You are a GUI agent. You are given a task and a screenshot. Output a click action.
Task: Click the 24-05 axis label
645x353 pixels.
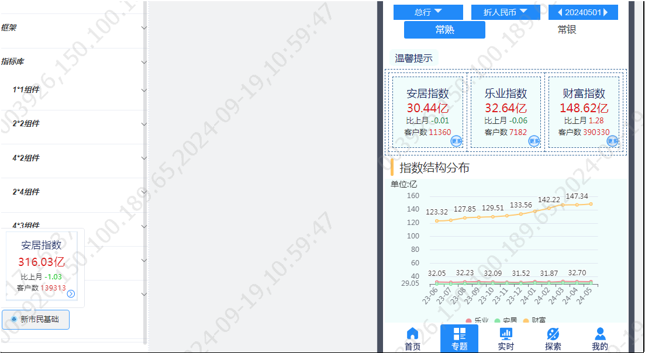pyautogui.click(x=585, y=296)
